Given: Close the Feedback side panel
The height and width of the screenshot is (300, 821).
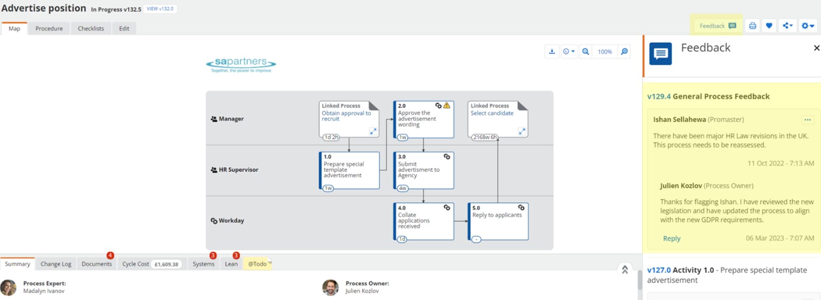Looking at the screenshot, I should click(x=816, y=48).
